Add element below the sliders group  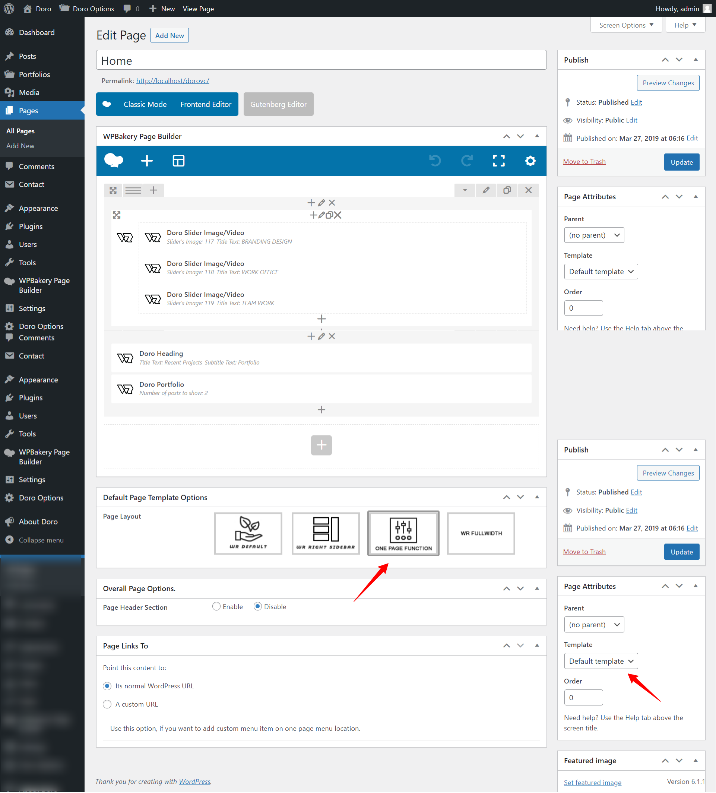[x=321, y=319]
